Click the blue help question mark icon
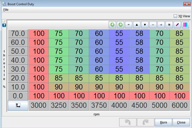Image resolution: width=192 pixels, height=128 pixels. pos(4,25)
